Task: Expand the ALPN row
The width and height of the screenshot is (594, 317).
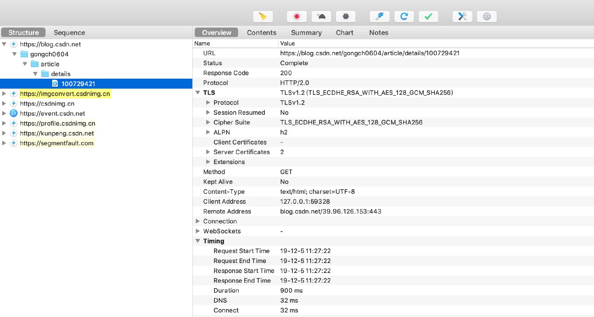Action: point(208,132)
